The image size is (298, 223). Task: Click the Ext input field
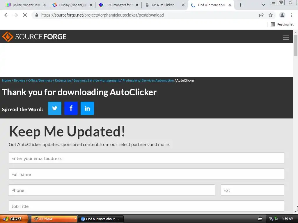253,190
